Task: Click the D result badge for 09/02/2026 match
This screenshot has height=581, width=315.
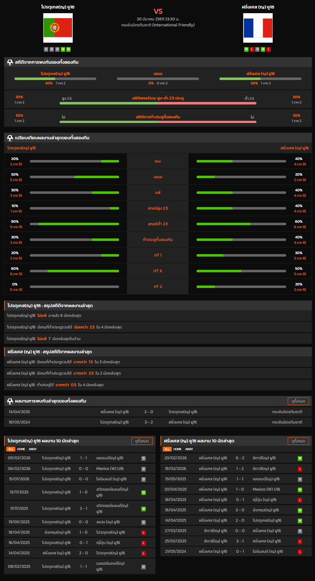Action: click(144, 458)
